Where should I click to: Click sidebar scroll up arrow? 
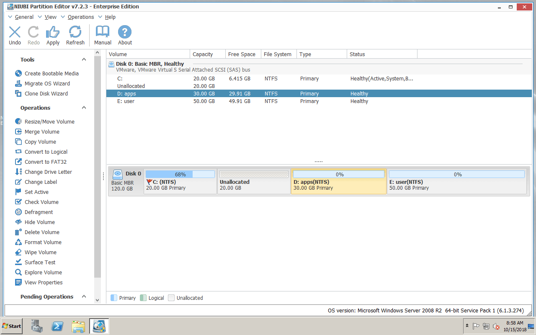tap(98, 52)
